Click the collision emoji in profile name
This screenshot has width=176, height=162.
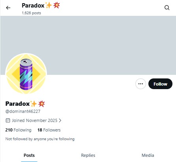click(x=41, y=104)
